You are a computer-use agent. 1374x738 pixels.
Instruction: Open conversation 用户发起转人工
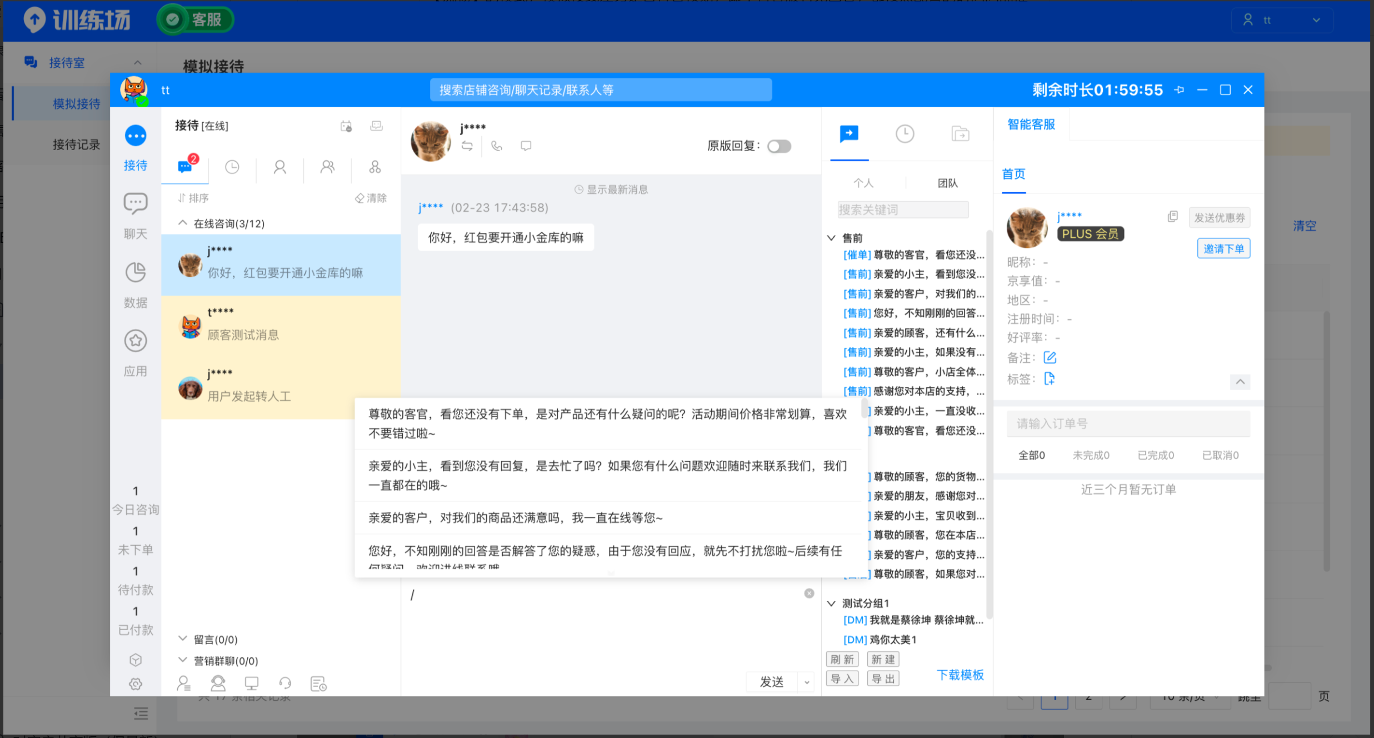tap(281, 387)
